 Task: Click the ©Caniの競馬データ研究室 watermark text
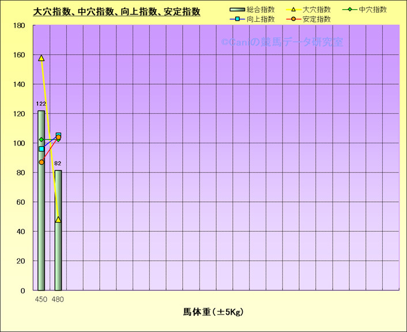point(282,42)
